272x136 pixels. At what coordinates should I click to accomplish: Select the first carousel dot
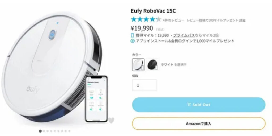click(40, 131)
